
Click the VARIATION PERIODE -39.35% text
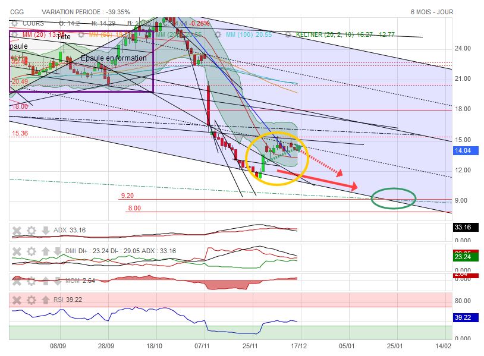click(x=86, y=12)
